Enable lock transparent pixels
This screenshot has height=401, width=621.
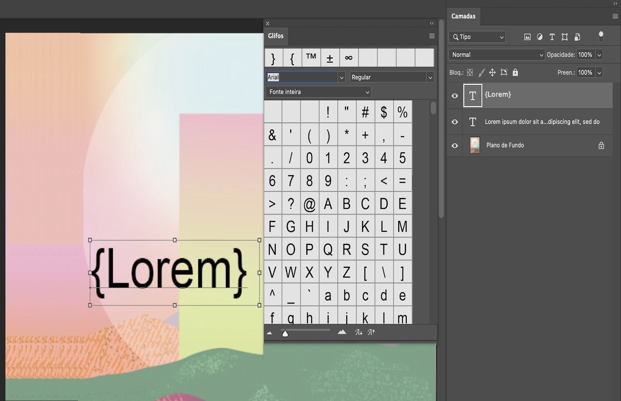coord(470,72)
